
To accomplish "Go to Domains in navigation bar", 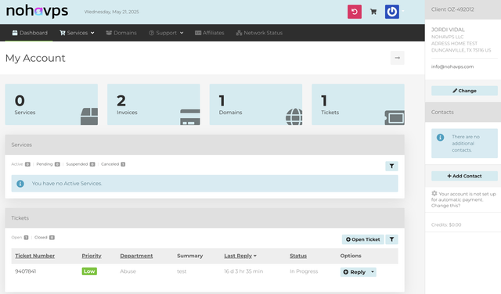I will coord(121,33).
